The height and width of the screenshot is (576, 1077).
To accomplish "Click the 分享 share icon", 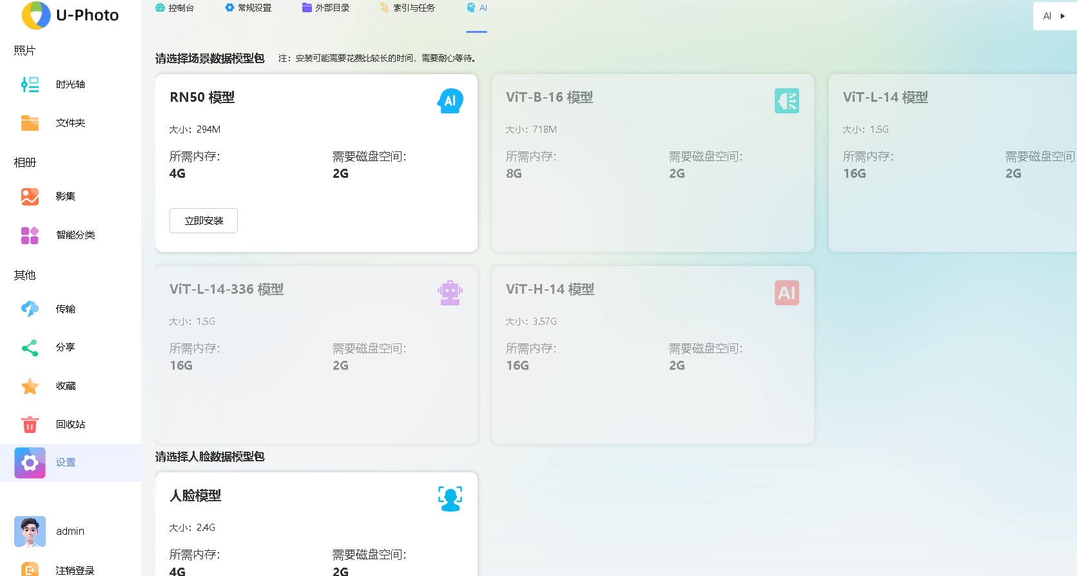I will pyautogui.click(x=30, y=348).
